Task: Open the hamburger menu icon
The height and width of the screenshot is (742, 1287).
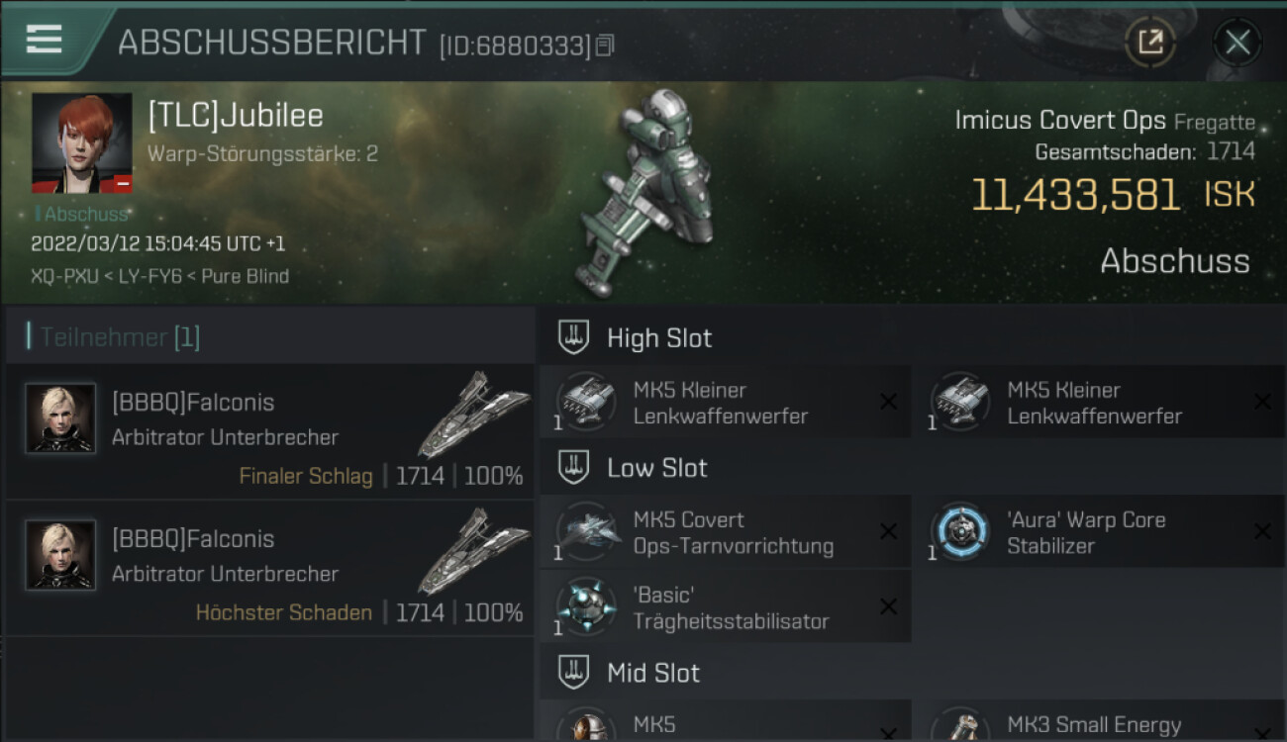Action: click(45, 40)
